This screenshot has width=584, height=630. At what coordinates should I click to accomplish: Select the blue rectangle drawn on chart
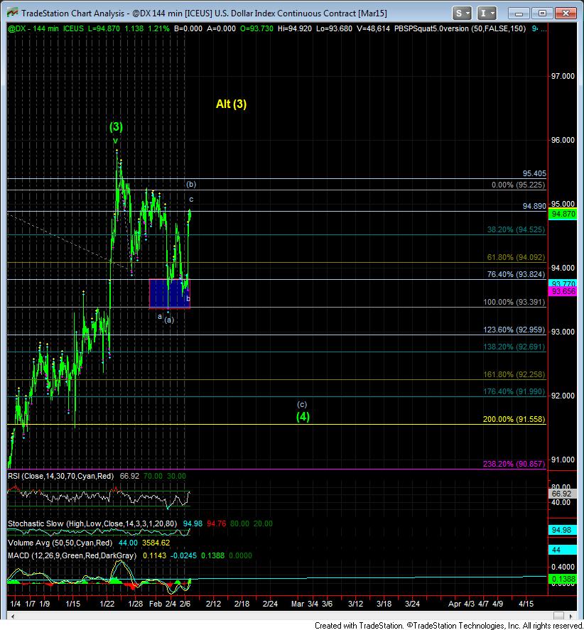tap(169, 293)
